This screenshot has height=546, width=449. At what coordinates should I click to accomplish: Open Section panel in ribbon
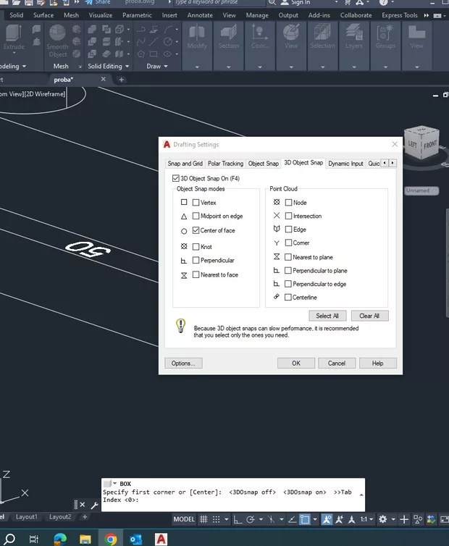click(x=228, y=36)
